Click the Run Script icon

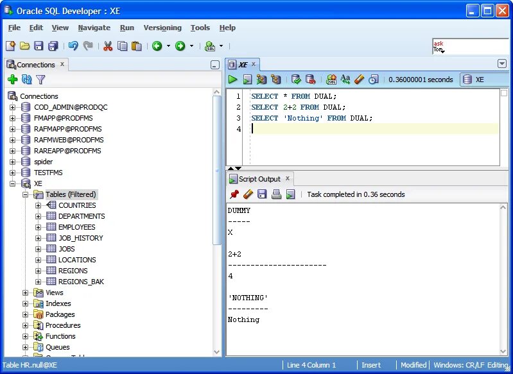(x=247, y=80)
